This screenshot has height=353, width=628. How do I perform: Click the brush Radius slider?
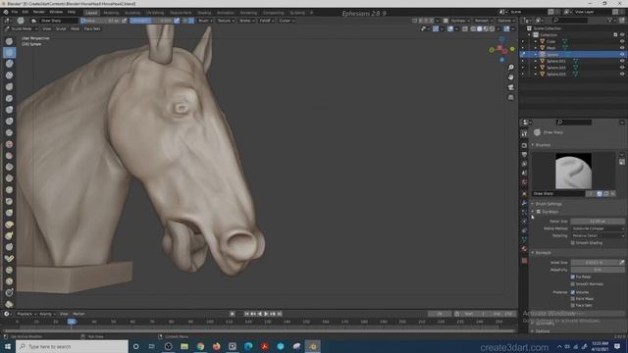pyautogui.click(x=100, y=21)
